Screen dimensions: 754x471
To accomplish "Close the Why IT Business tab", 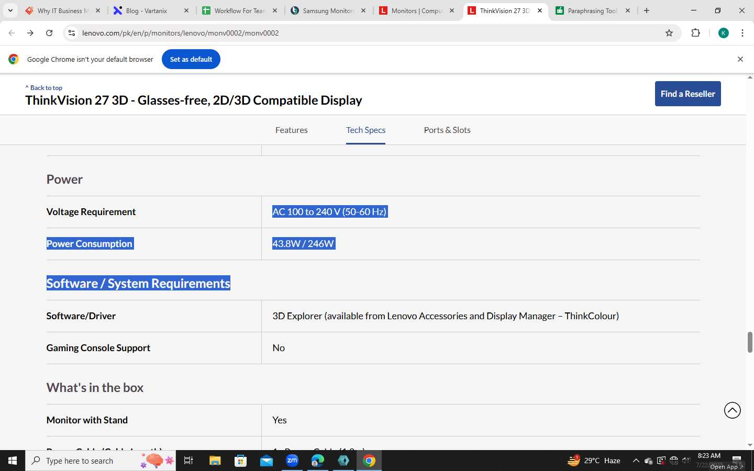I will (98, 10).
